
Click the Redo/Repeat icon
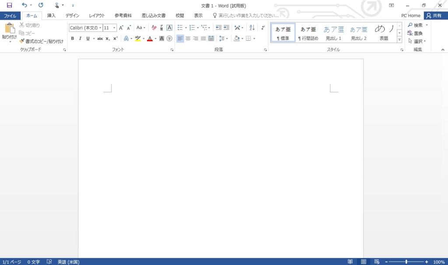coord(41,5)
